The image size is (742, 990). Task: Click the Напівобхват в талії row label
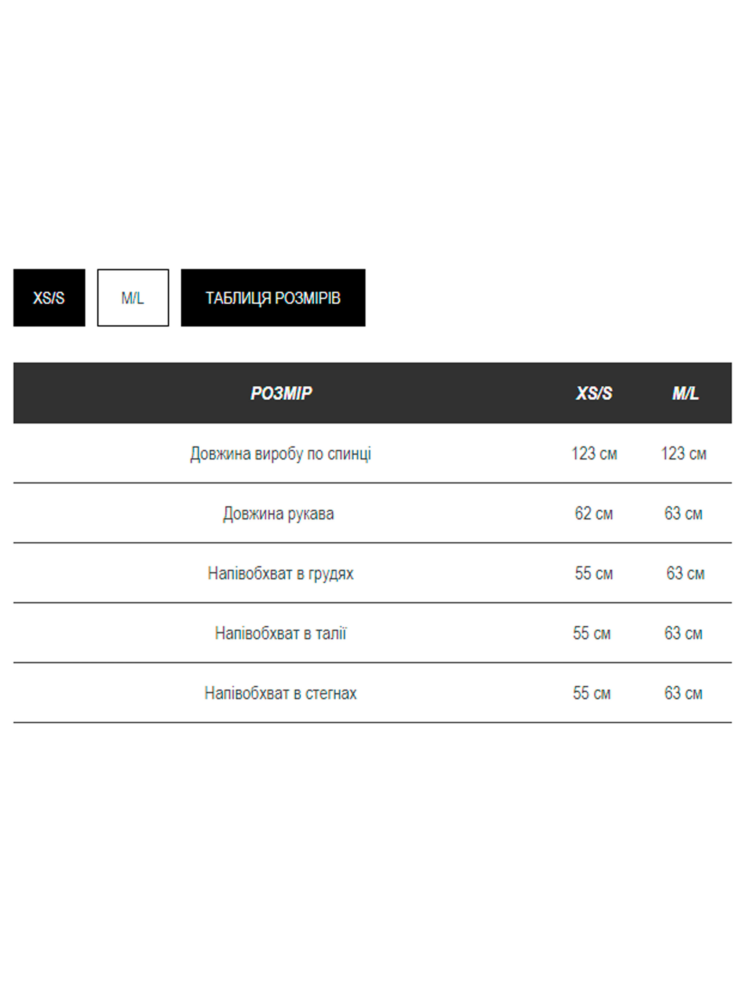[x=280, y=633]
